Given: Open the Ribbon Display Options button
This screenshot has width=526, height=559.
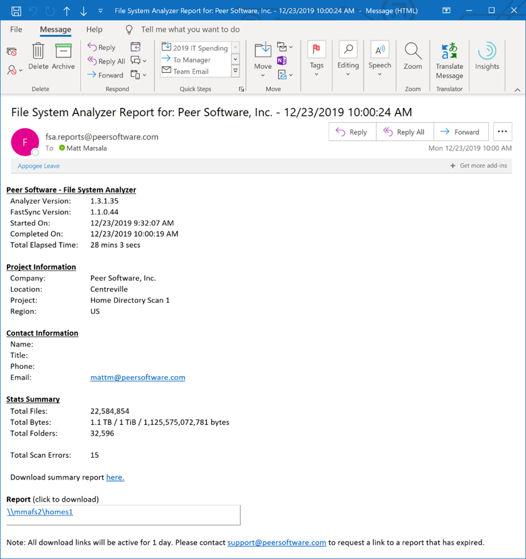Looking at the screenshot, I should click(446, 11).
